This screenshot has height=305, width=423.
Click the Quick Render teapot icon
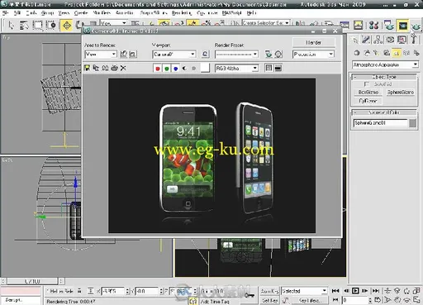[416, 26]
